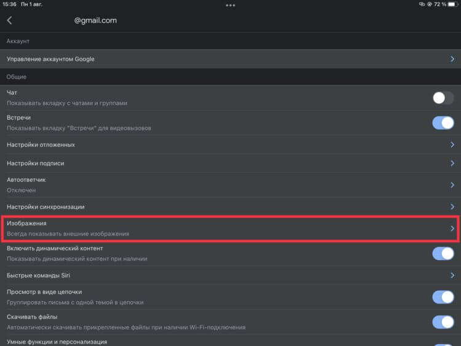Tap the link status icon beside the percentage
This screenshot has height=346, width=461.
422,4
